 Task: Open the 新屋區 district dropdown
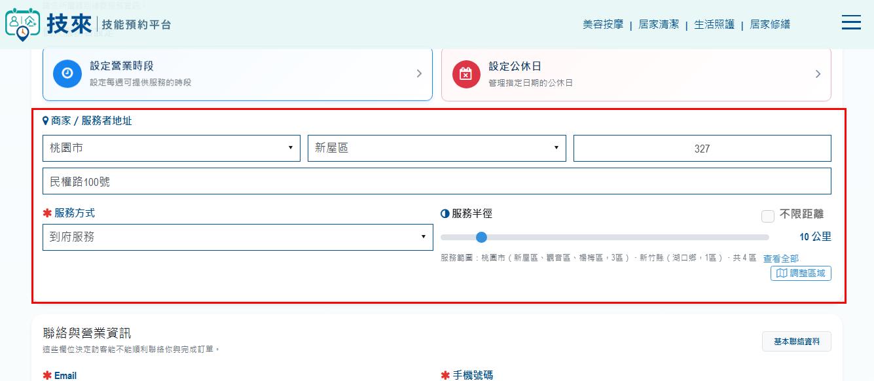pyautogui.click(x=437, y=148)
